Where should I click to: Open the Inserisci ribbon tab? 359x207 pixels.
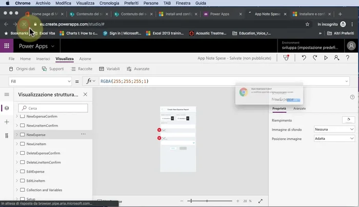tap(43, 59)
